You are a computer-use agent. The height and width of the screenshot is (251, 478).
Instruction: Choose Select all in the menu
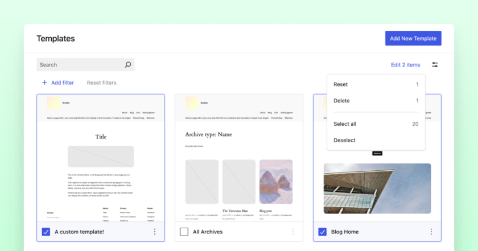(376, 124)
